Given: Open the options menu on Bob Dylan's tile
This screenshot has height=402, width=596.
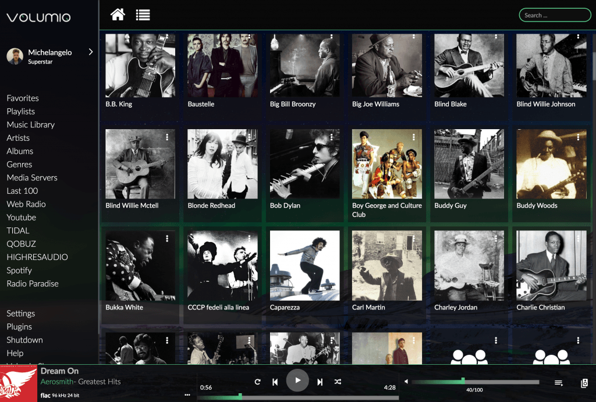Looking at the screenshot, I should click(x=331, y=137).
